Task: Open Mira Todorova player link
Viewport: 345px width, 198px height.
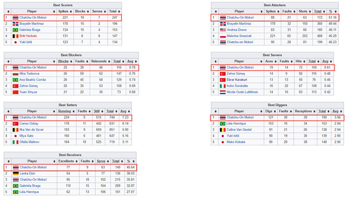Action: click(29, 73)
